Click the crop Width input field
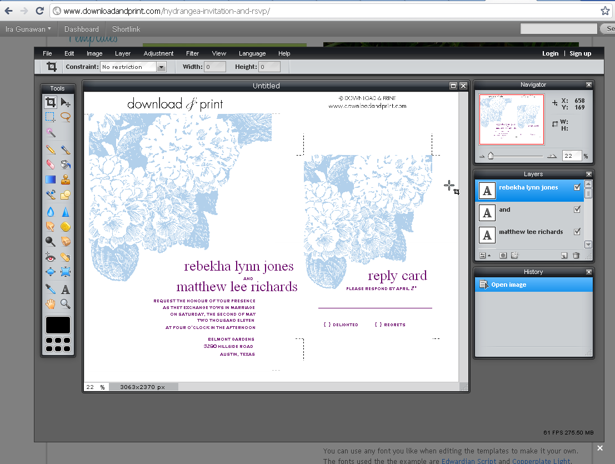The image size is (615, 464). coord(215,67)
